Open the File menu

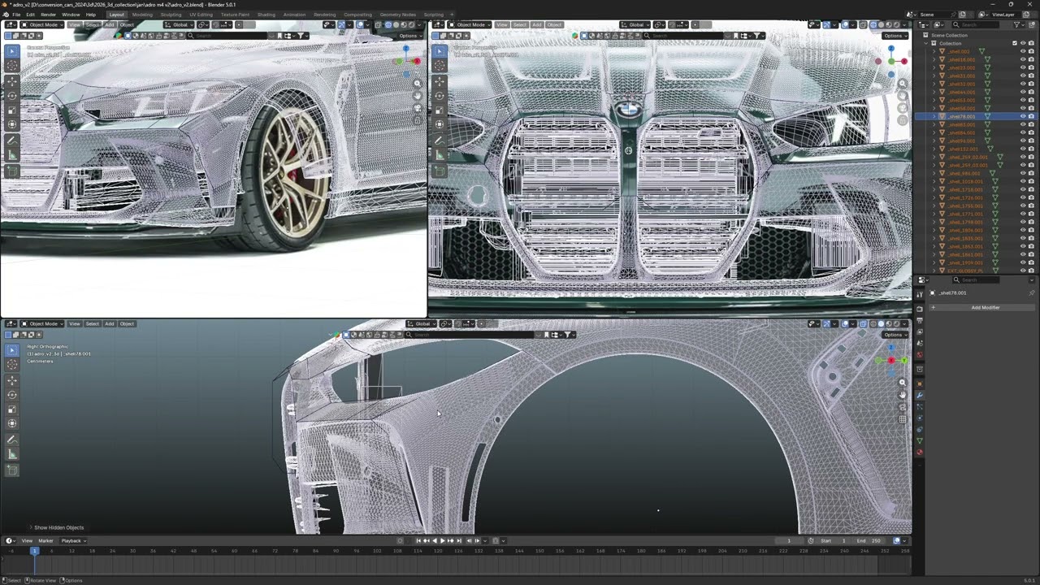(x=16, y=15)
